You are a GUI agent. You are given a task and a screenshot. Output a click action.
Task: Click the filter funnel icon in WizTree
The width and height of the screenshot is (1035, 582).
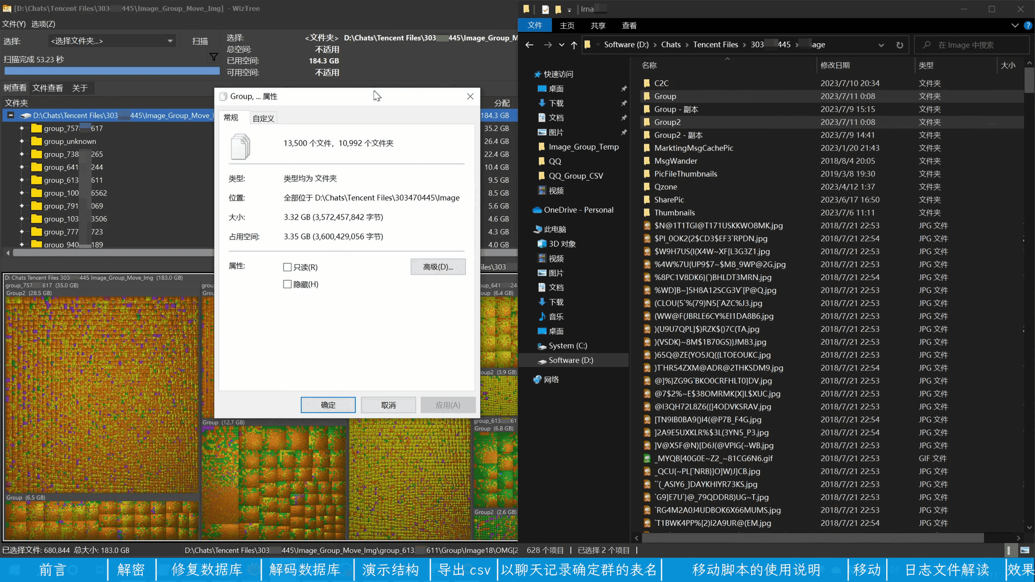tap(213, 57)
